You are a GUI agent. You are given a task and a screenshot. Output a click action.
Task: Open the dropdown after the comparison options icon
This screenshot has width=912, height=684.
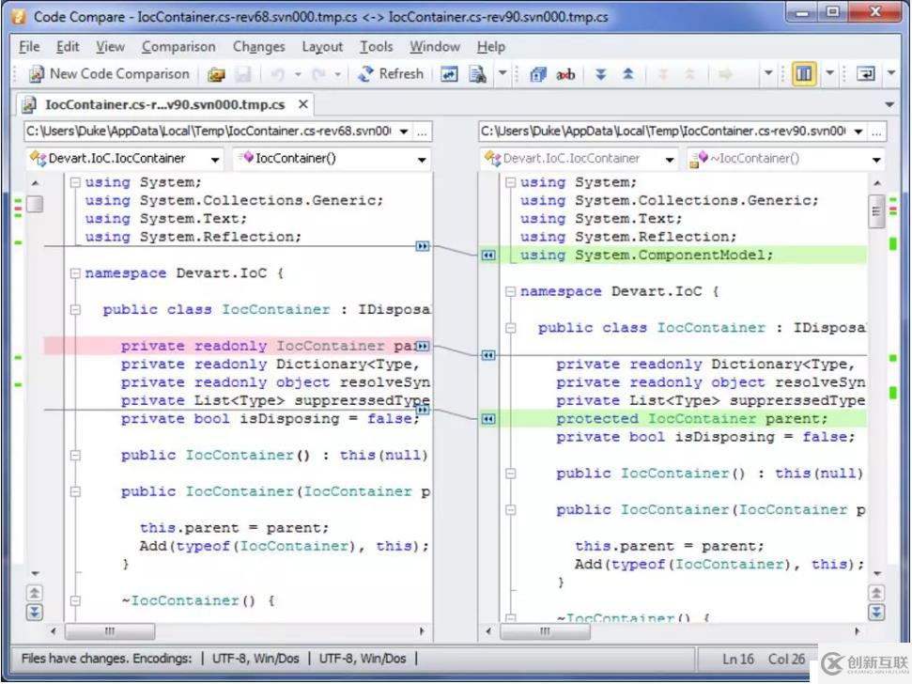click(x=502, y=74)
